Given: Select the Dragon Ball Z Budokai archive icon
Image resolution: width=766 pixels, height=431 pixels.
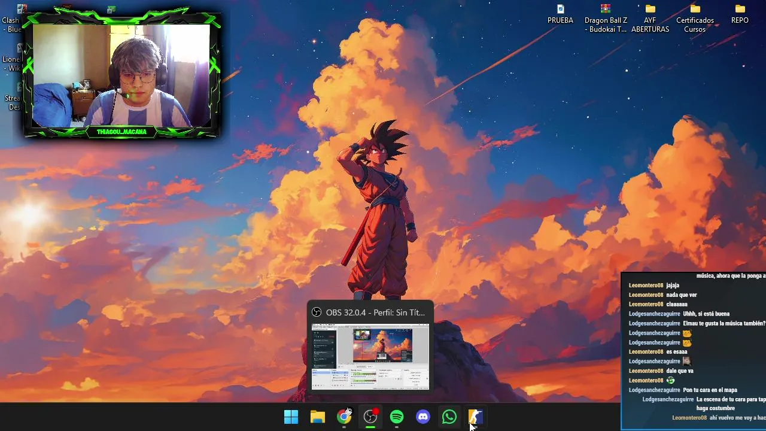Looking at the screenshot, I should [x=606, y=19].
